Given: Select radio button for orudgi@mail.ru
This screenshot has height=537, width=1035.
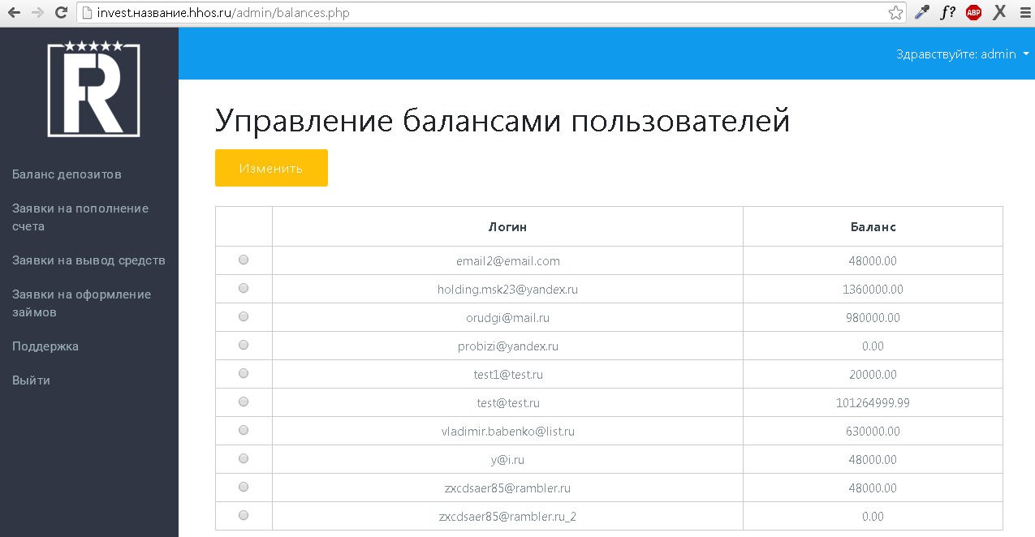Looking at the screenshot, I should 244,316.
